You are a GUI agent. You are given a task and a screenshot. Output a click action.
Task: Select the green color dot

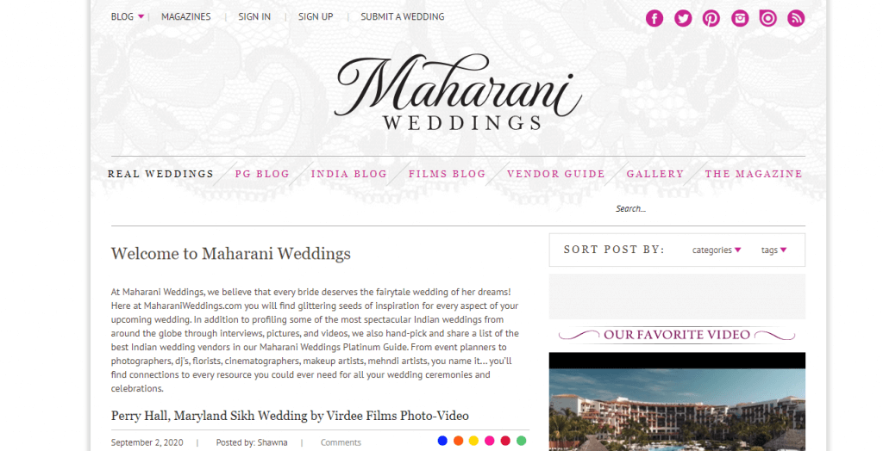tap(522, 441)
